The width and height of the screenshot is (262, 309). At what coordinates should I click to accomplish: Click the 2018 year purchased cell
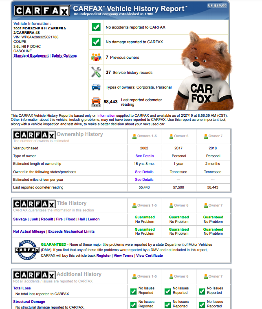coord(213,148)
